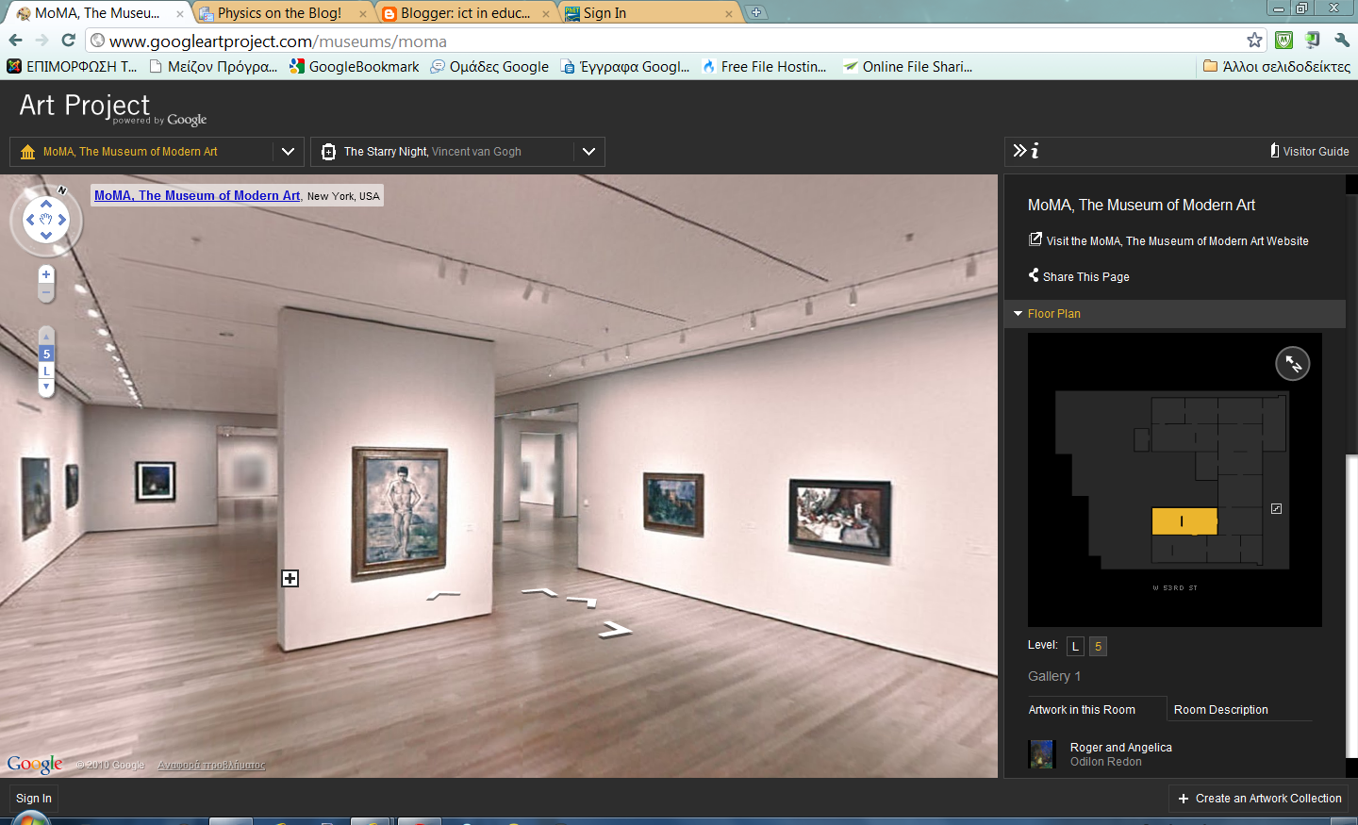
Task: Close the MoMA browser tab
Action: click(x=180, y=14)
